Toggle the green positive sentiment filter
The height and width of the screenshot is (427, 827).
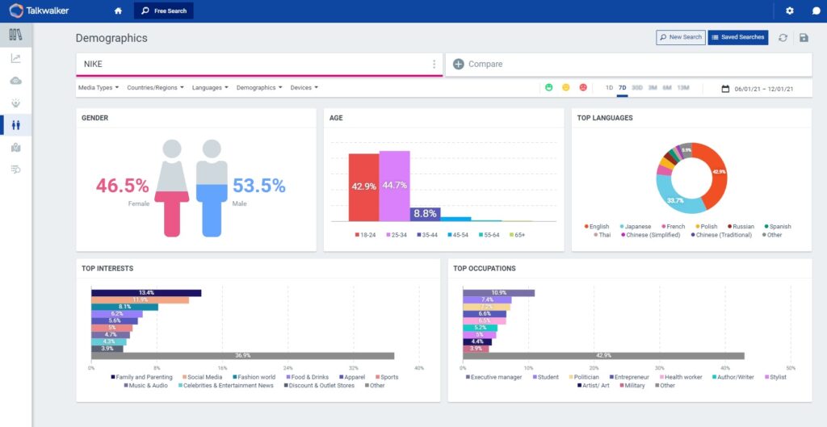(548, 87)
